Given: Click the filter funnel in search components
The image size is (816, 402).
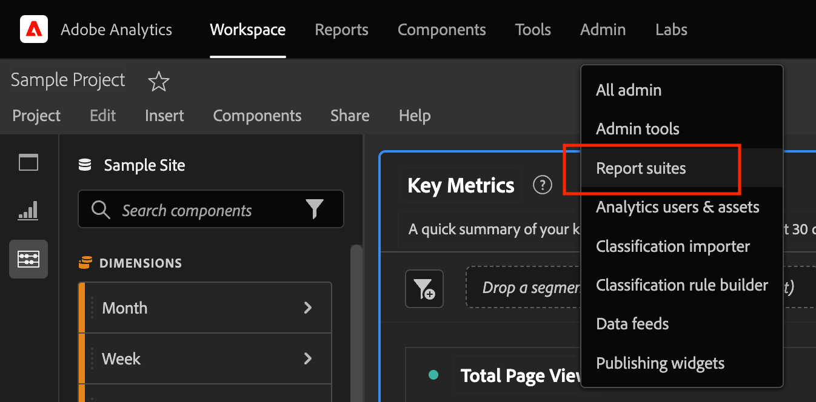Looking at the screenshot, I should (x=315, y=210).
